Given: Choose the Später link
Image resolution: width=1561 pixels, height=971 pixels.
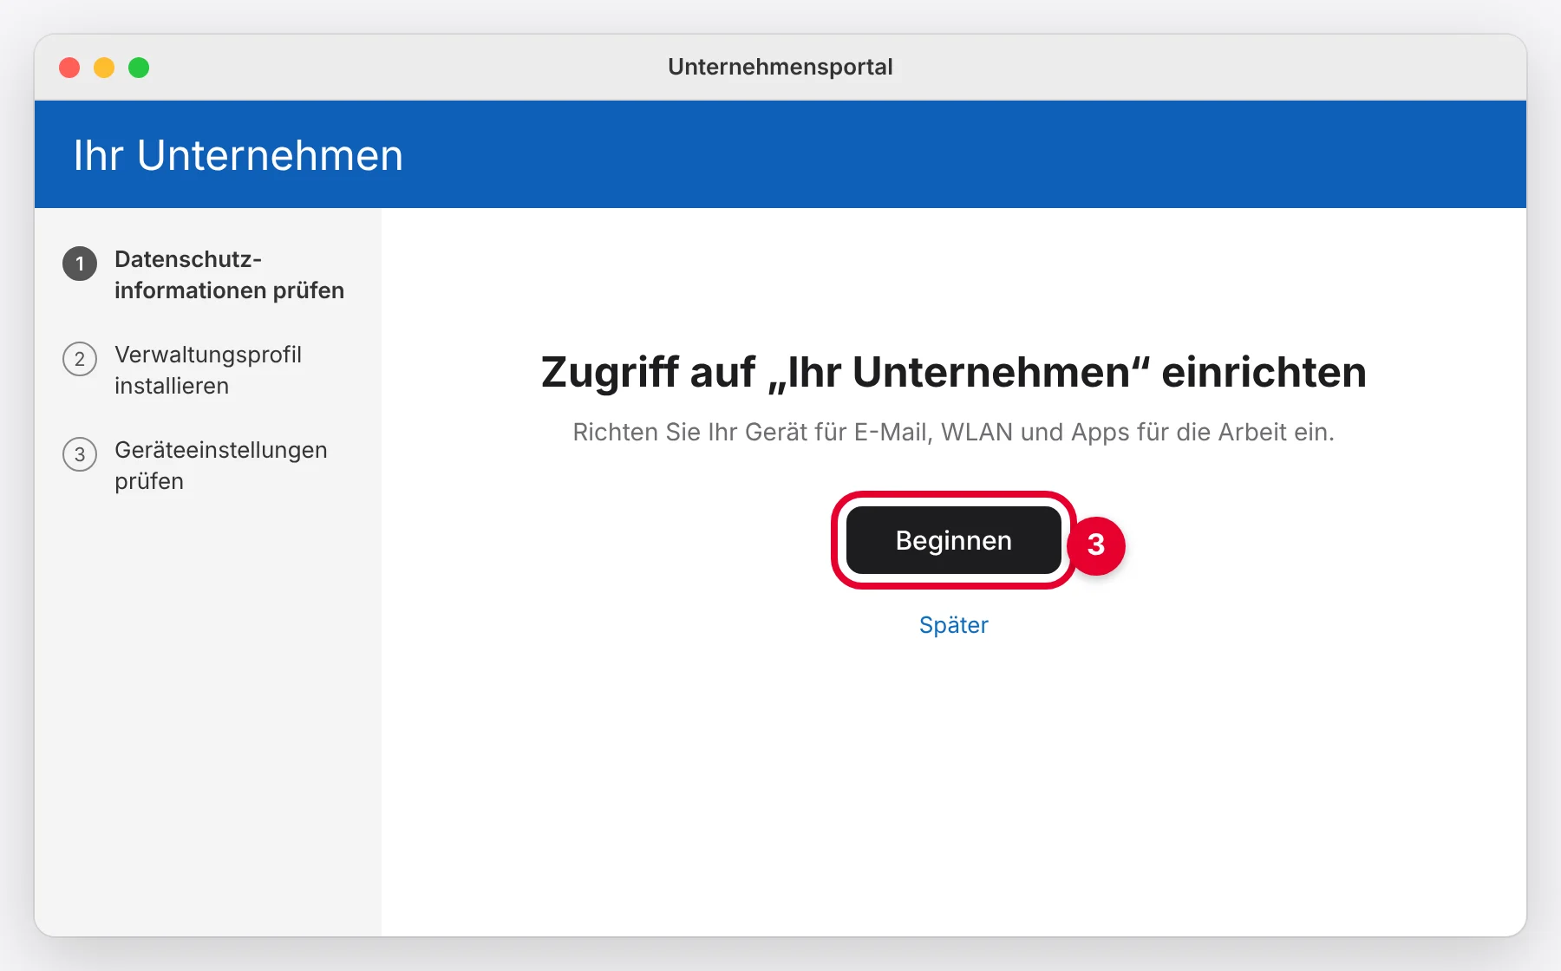Looking at the screenshot, I should tap(953, 625).
